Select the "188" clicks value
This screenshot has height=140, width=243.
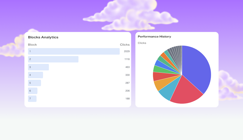(x=128, y=99)
